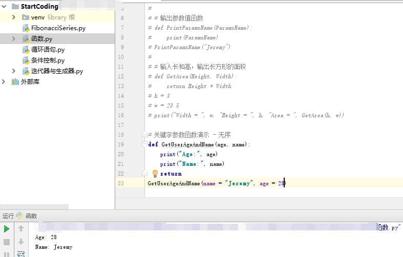Click the FibonacciSeries.py Python file icon
This screenshot has width=403, height=257.
26,28
